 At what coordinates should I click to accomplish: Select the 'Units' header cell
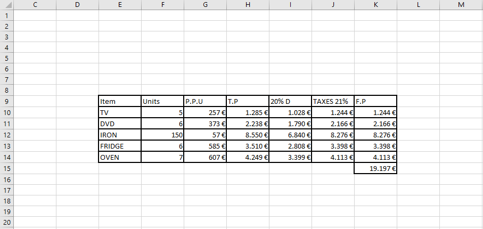click(x=162, y=101)
